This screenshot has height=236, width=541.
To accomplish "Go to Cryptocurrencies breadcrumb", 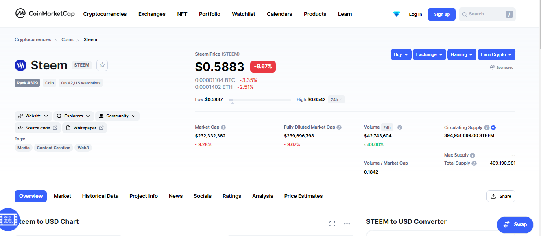I will pyautogui.click(x=33, y=39).
